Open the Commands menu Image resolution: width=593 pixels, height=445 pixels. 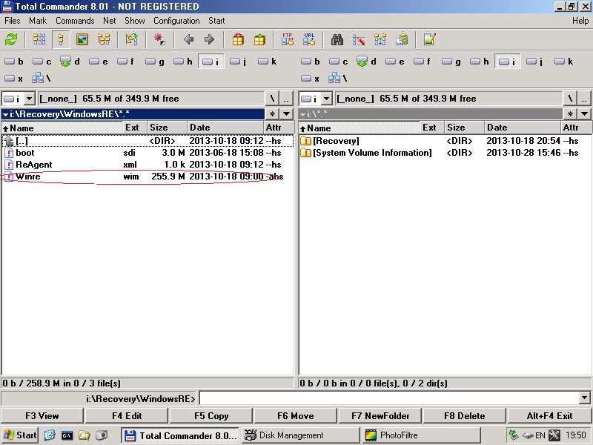tap(75, 21)
